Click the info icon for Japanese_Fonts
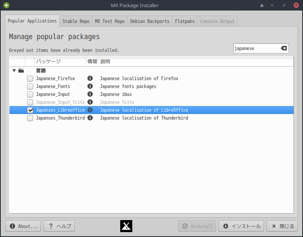Image resolution: width=303 pixels, height=237 pixels. [90, 86]
